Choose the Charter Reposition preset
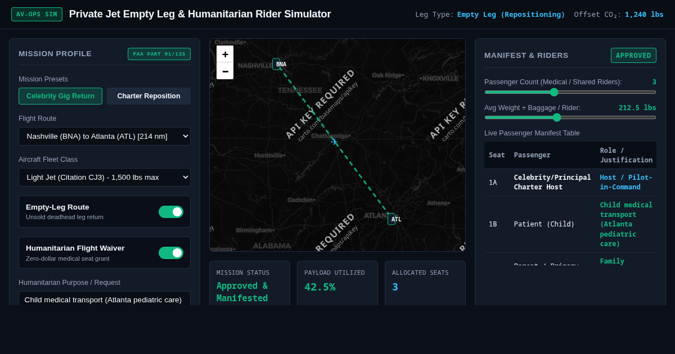The image size is (675, 354). click(148, 96)
